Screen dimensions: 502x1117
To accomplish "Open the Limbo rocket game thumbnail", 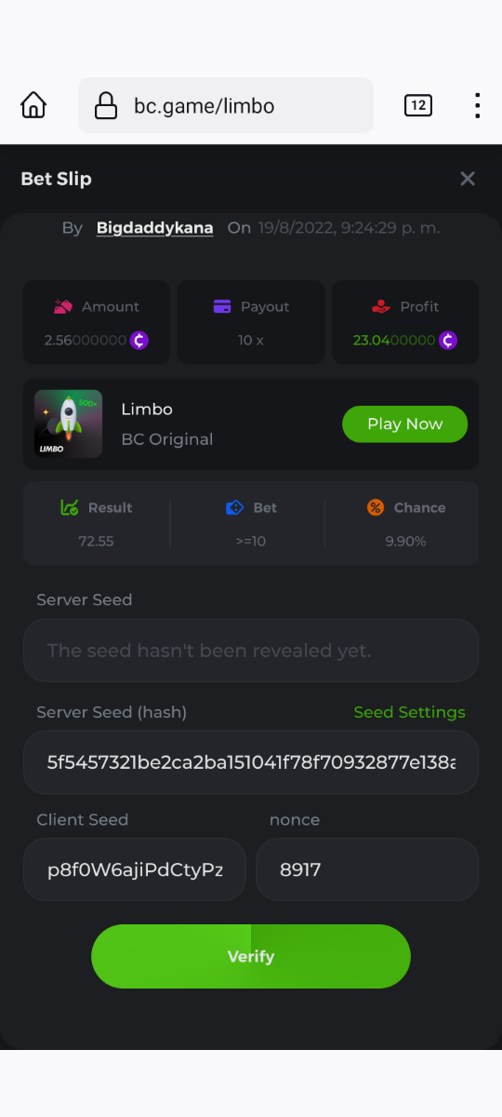I will [69, 424].
